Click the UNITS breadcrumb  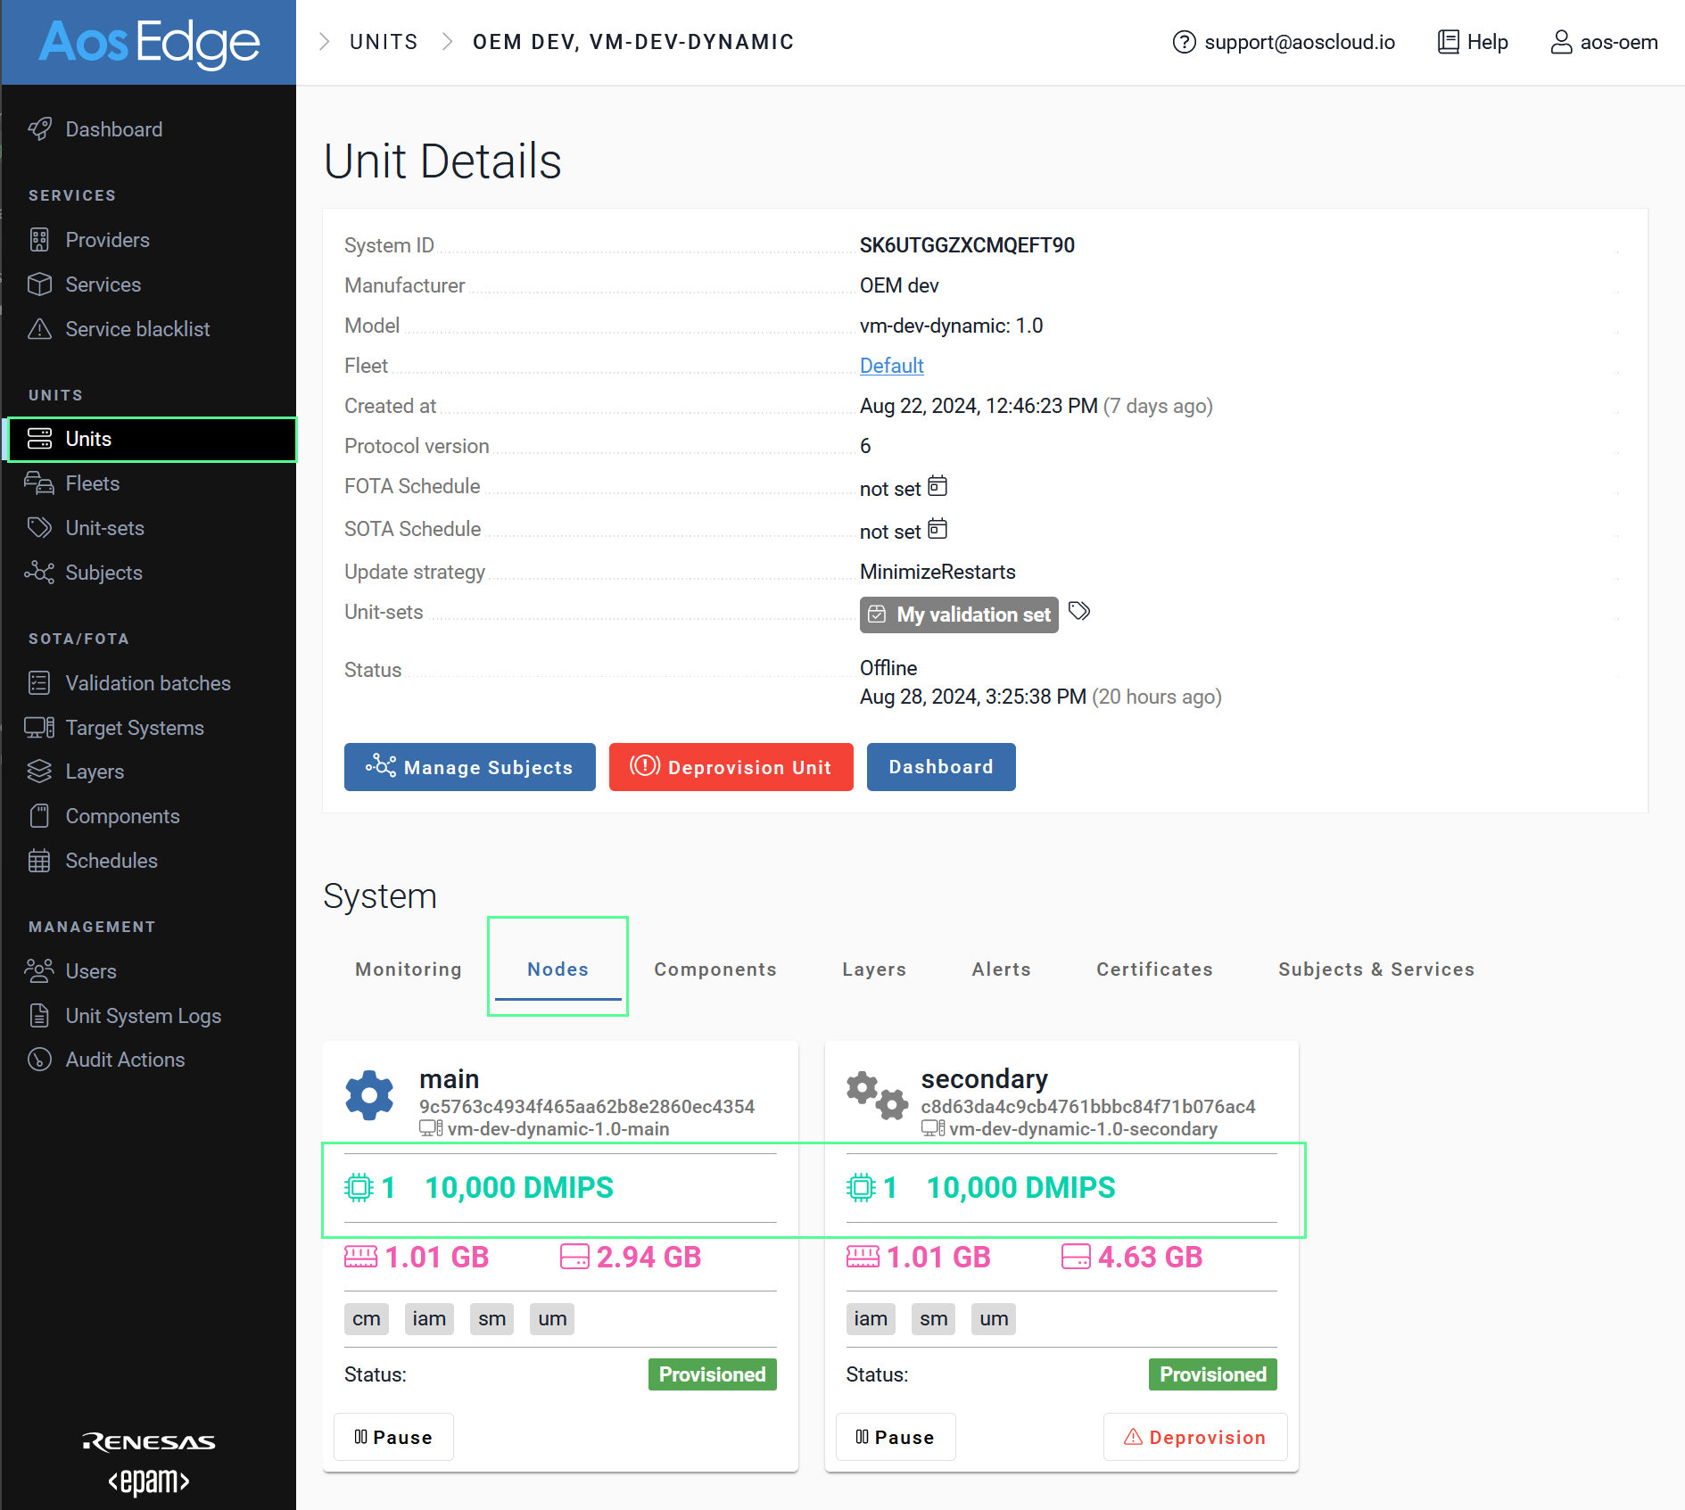pyautogui.click(x=384, y=42)
